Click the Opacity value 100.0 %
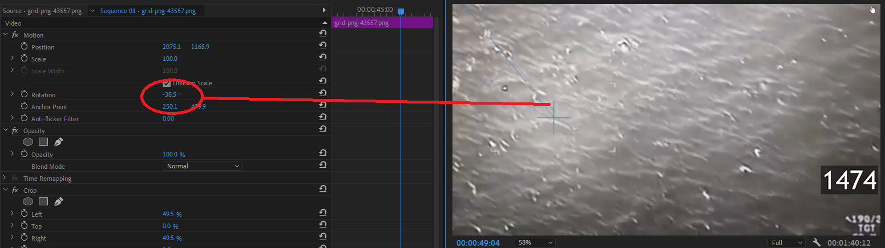Viewport: 885px width, 248px height. [174, 154]
